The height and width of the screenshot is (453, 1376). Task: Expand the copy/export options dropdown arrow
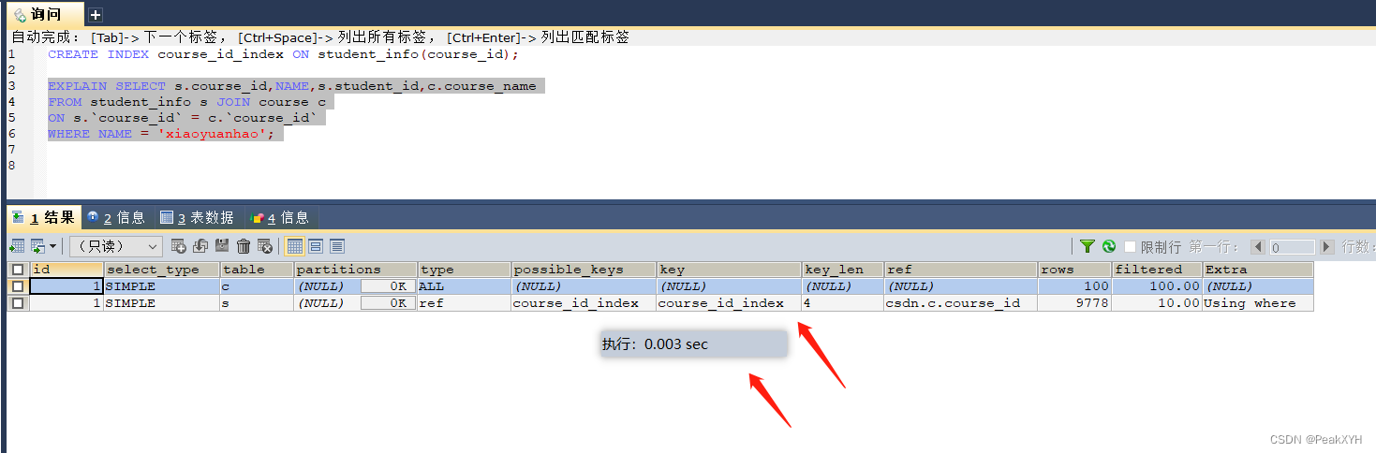click(52, 246)
